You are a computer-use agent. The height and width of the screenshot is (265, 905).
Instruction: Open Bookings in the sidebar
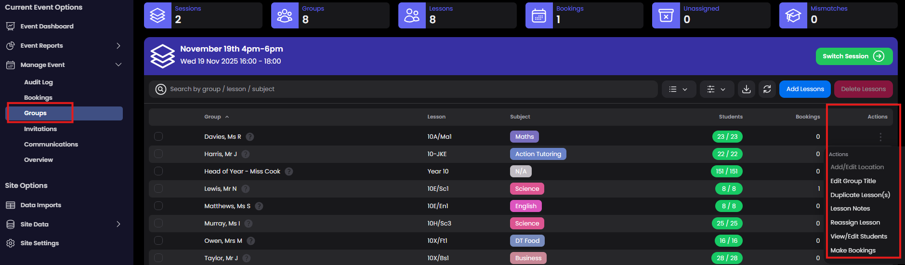[x=38, y=98]
